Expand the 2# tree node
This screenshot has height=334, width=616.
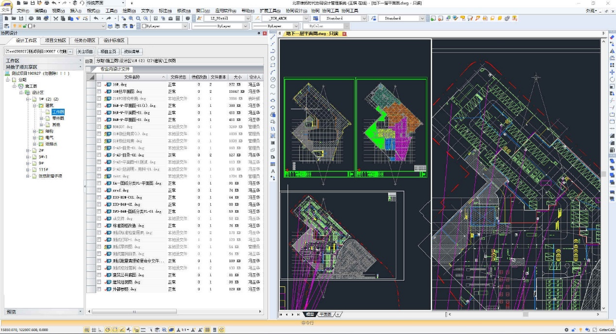coord(28,150)
